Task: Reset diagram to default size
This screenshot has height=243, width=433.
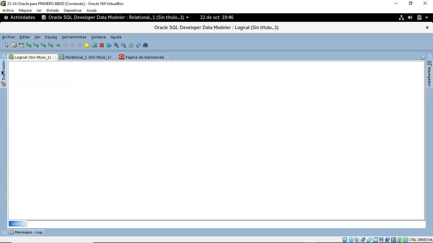Action: click(138, 45)
